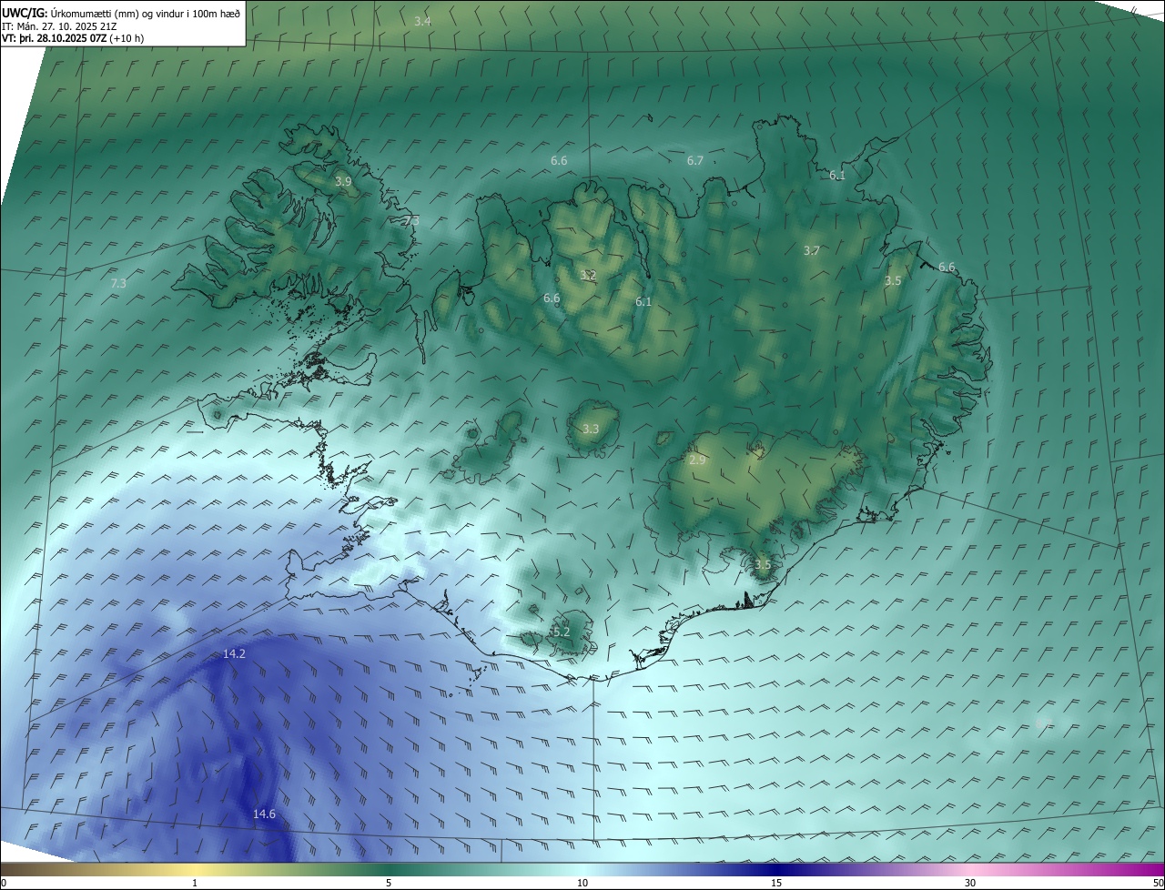Click the "50" tick on the colour scale
Screen dimensions: 1165x890
point(1158,883)
